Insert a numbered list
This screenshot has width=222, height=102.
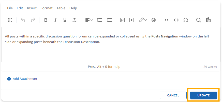99,20
